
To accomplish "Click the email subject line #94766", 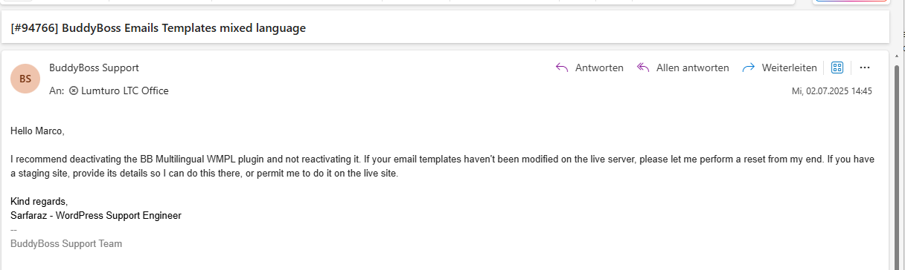I will [x=159, y=28].
